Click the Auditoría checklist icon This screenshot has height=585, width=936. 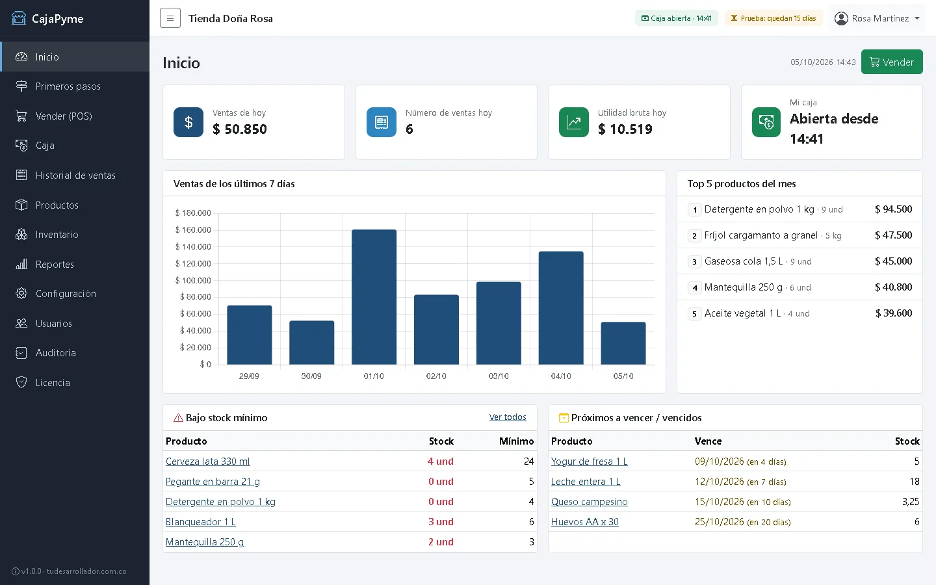click(x=21, y=352)
